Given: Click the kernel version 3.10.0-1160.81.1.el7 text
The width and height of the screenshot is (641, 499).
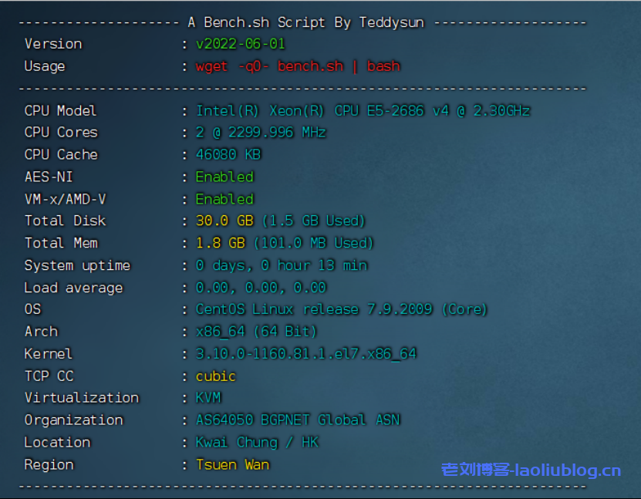Looking at the screenshot, I should [x=305, y=354].
